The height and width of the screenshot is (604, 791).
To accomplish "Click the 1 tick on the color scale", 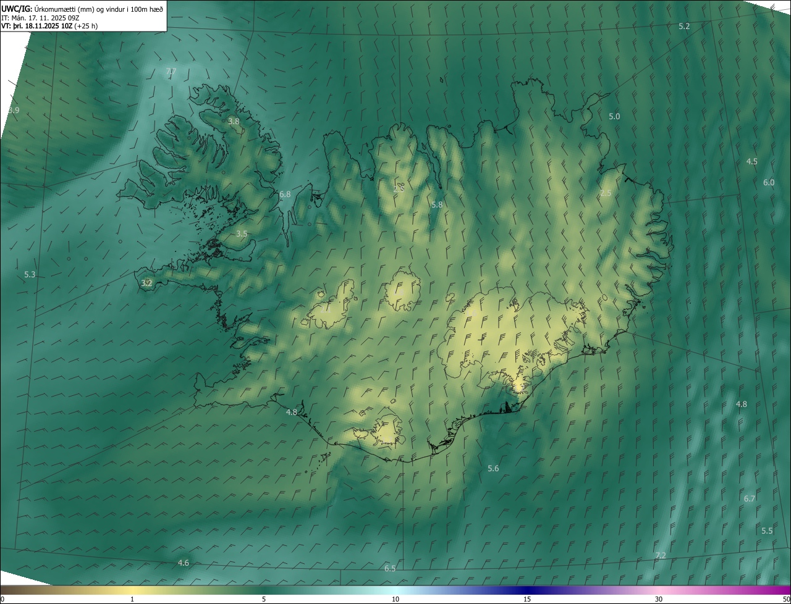I will click(x=132, y=599).
